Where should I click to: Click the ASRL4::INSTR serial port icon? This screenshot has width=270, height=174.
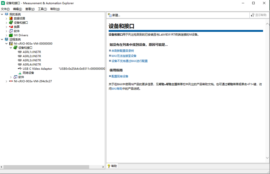20,64
